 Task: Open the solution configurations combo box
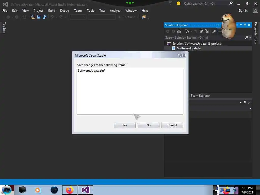(x=78, y=17)
